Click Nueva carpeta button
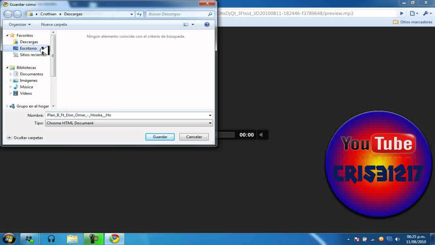 tap(54, 24)
